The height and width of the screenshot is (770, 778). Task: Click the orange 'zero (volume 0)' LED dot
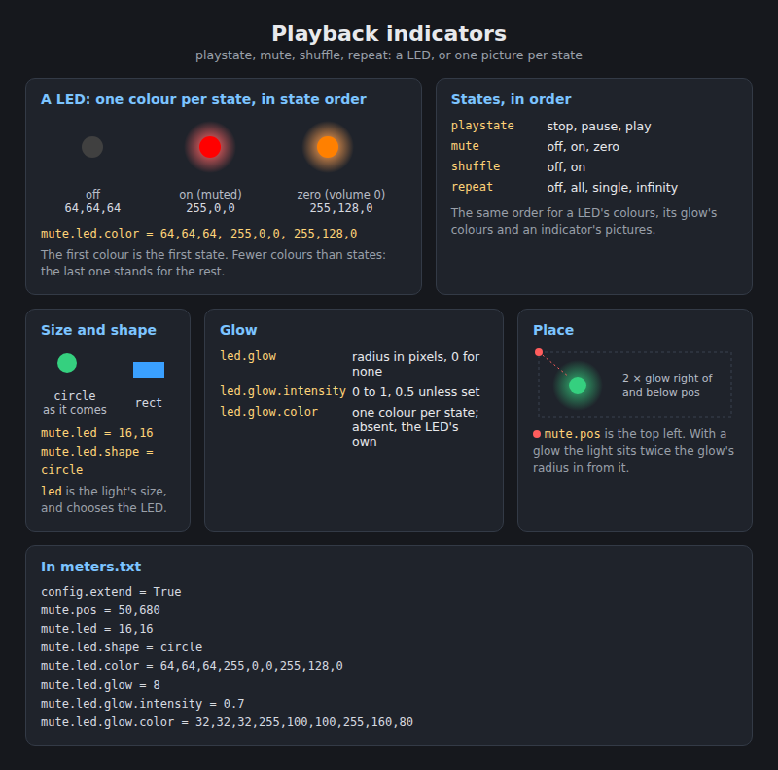coord(328,147)
